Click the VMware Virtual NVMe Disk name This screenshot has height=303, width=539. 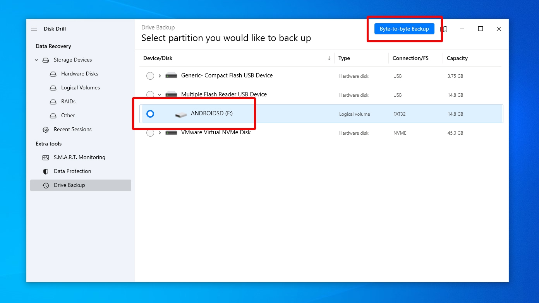216,132
